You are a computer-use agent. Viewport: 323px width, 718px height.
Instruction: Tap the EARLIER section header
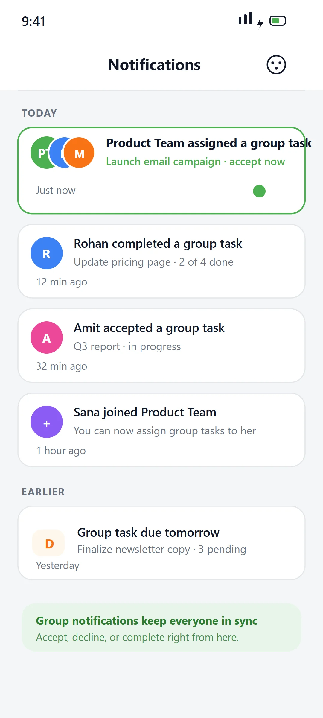click(x=43, y=492)
